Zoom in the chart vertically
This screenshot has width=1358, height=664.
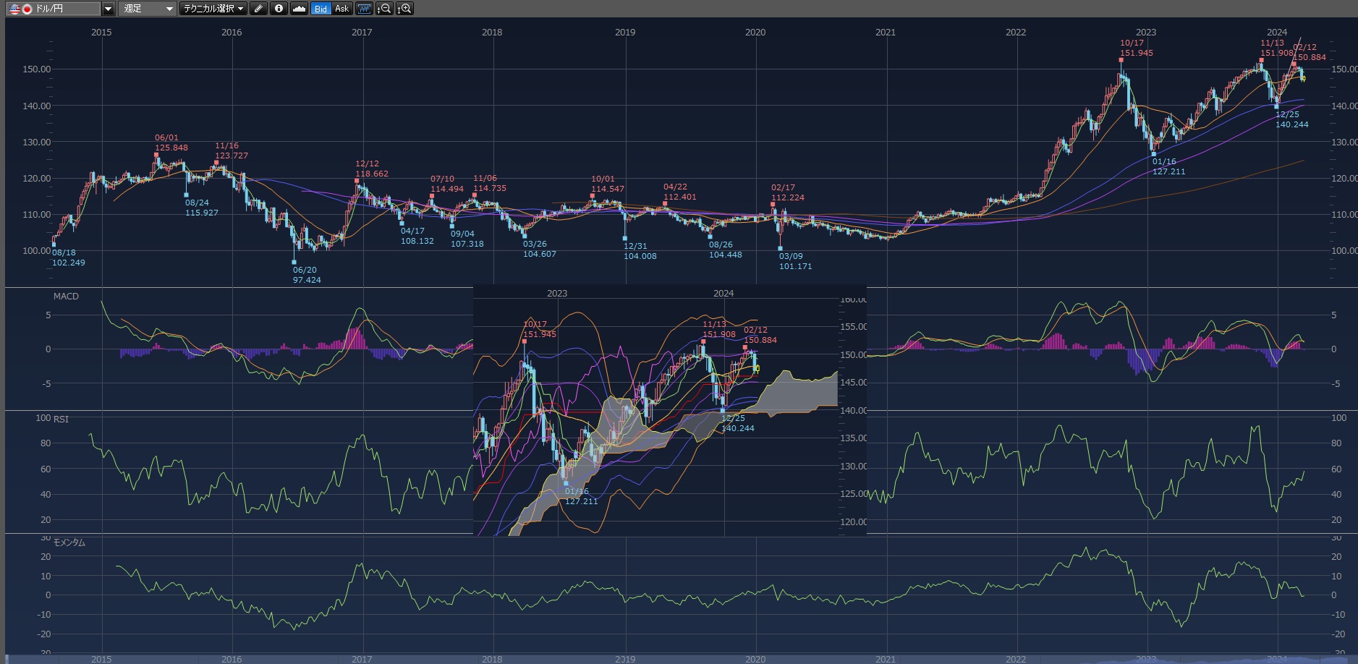(x=404, y=9)
